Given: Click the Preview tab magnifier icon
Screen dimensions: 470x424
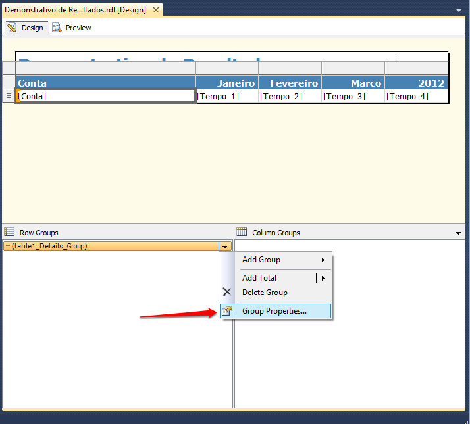Looking at the screenshot, I should coord(57,28).
